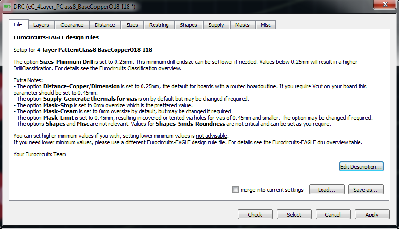
Task: Select the Distance tab
Action: coord(104,25)
